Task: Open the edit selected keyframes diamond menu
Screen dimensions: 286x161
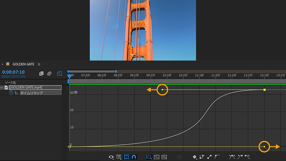Action: coord(194,157)
